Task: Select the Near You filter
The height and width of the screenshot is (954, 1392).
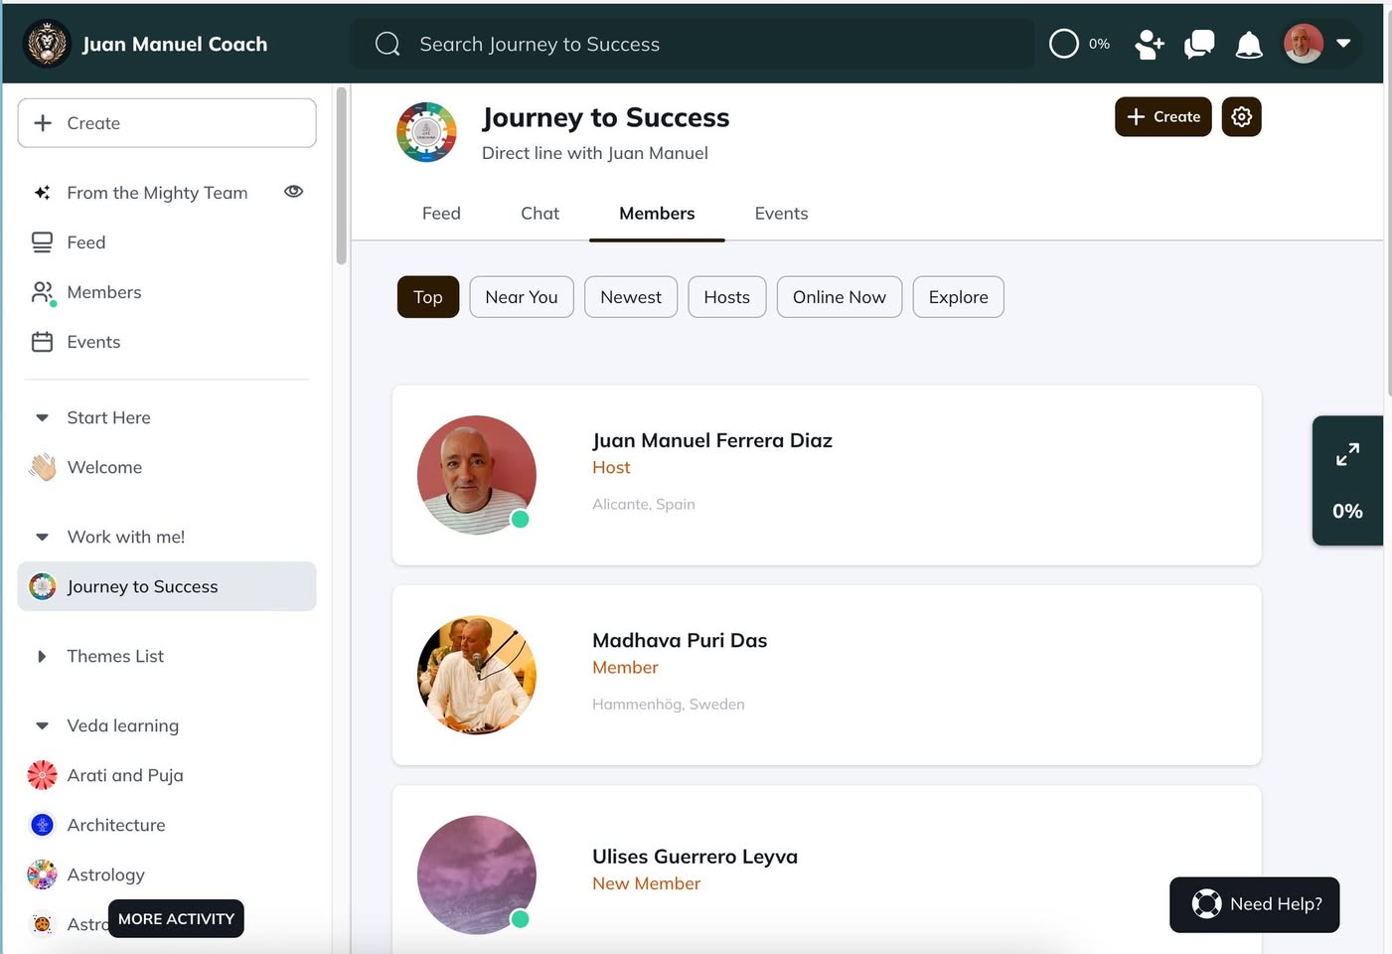Action: click(x=521, y=297)
